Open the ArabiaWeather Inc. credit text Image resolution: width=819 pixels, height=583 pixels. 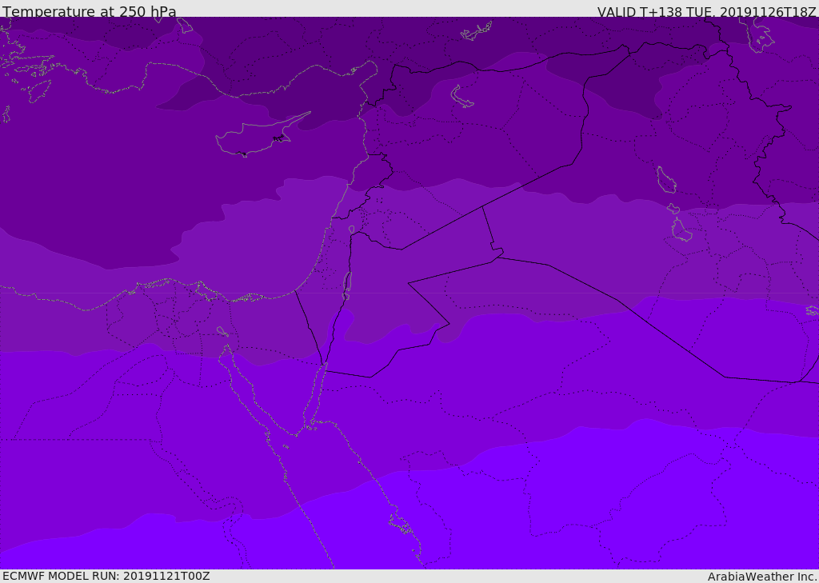(x=762, y=577)
